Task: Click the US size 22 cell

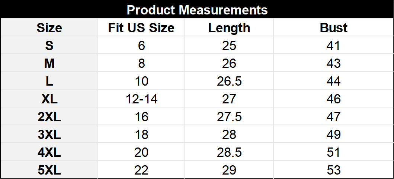Action: tap(141, 170)
